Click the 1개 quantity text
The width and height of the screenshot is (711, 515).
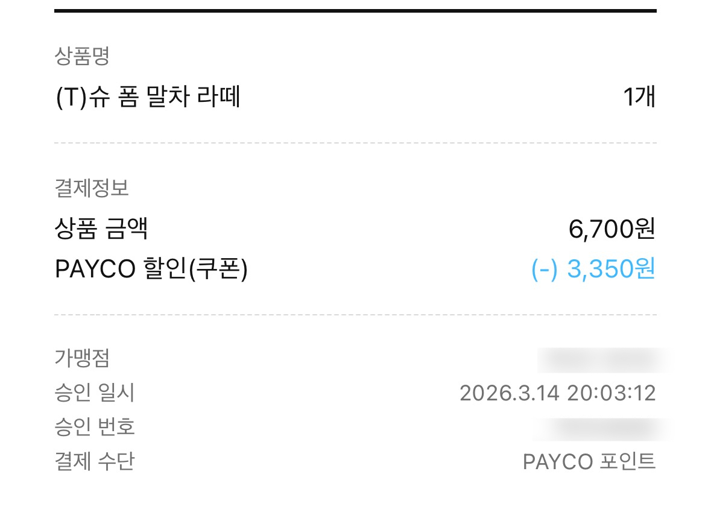[x=639, y=97]
